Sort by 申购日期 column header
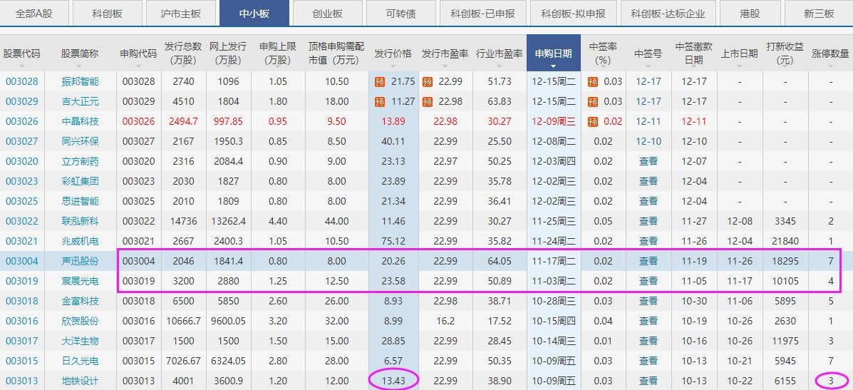Image resolution: width=853 pixels, height=390 pixels. 553,53
